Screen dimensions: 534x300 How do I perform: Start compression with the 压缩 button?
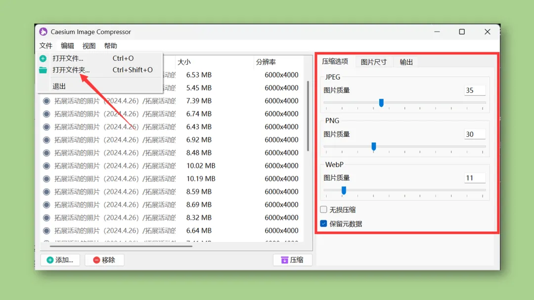click(292, 260)
